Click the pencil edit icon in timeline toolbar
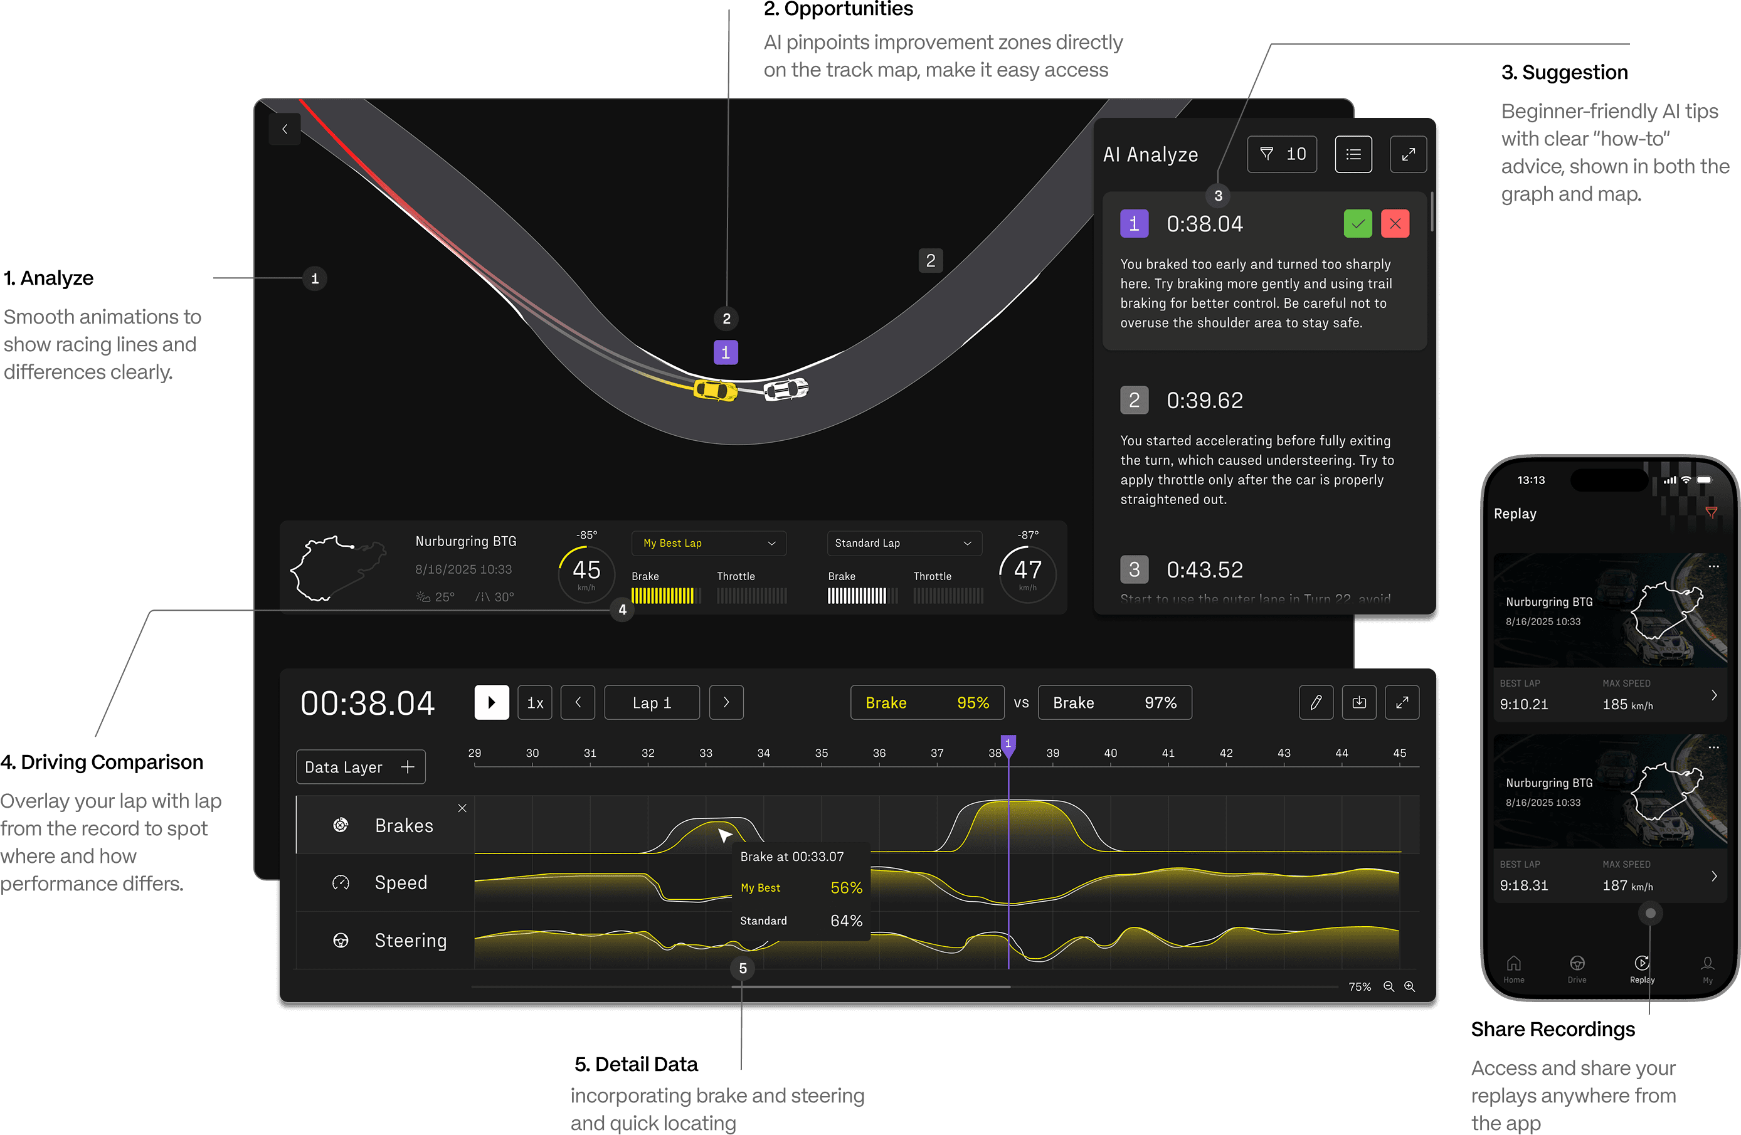The height and width of the screenshot is (1135, 1741). pos(1315,702)
